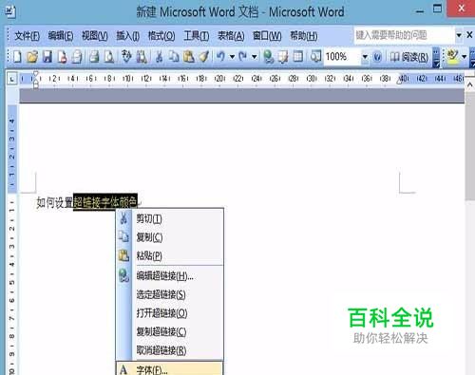Expand the Undo history dropdown arrow

click(232, 57)
